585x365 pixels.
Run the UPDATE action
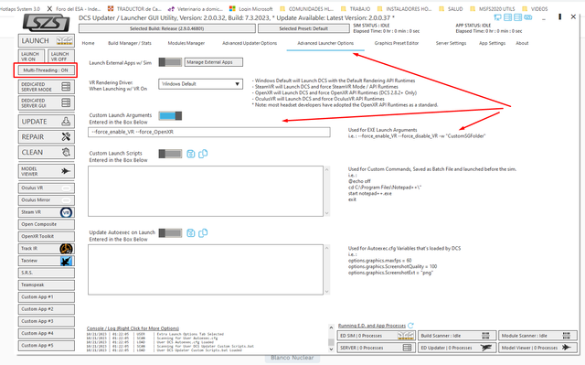coord(47,122)
